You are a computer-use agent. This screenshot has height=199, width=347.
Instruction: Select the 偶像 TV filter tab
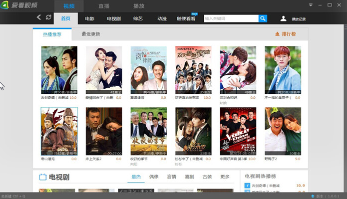click(154, 177)
